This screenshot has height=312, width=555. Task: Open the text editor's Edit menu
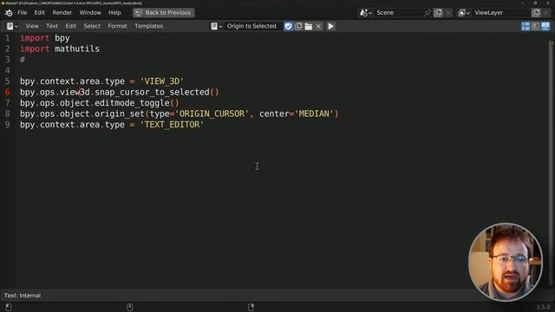(70, 26)
